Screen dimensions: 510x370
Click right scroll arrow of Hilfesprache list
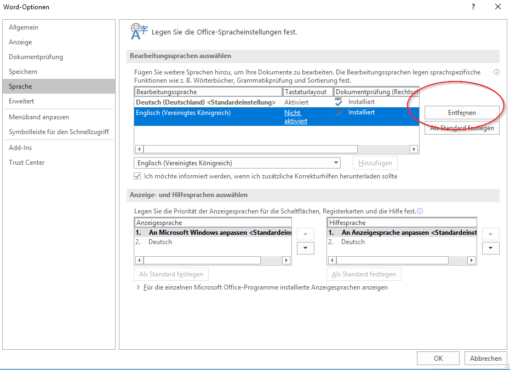(x=472, y=260)
